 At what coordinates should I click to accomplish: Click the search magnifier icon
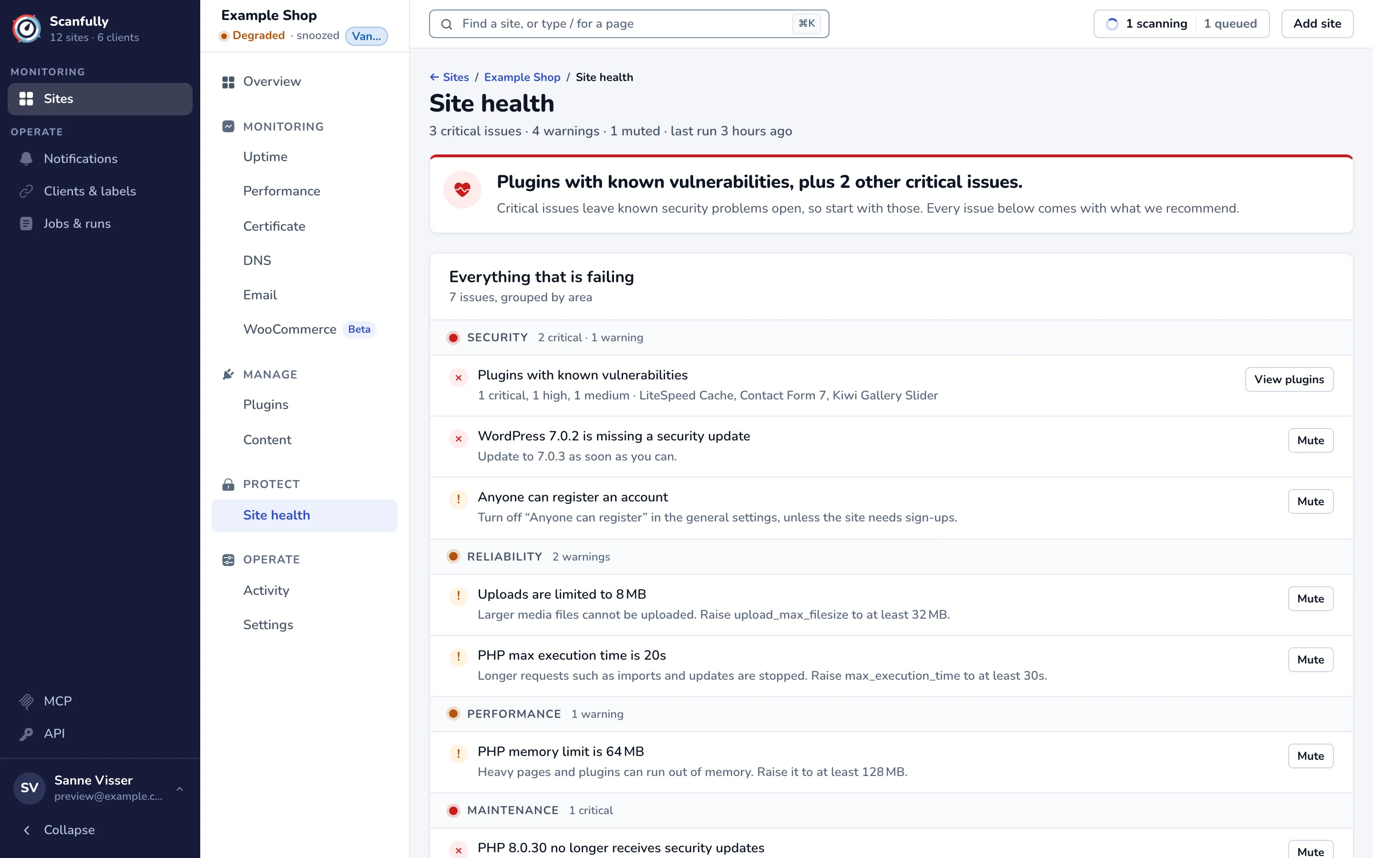pyautogui.click(x=447, y=24)
